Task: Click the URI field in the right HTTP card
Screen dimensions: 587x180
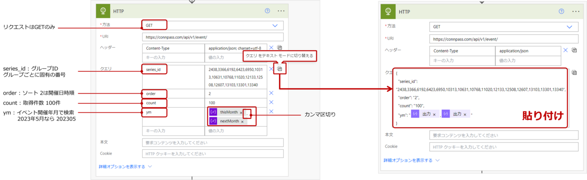Action: pyautogui.click(x=504, y=39)
